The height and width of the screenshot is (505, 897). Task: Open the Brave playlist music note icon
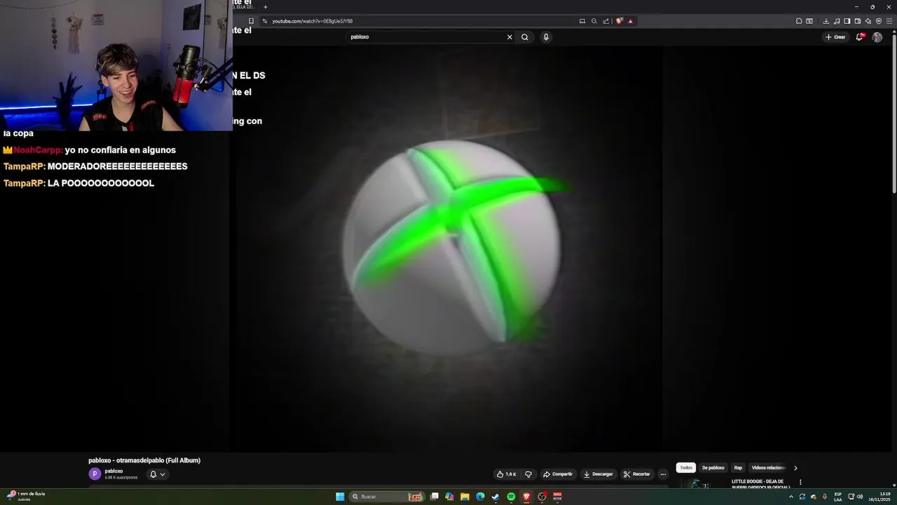coord(837,21)
